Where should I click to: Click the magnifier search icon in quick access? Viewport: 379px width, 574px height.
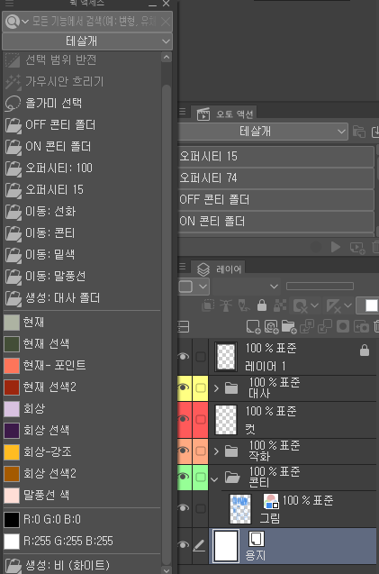13,22
